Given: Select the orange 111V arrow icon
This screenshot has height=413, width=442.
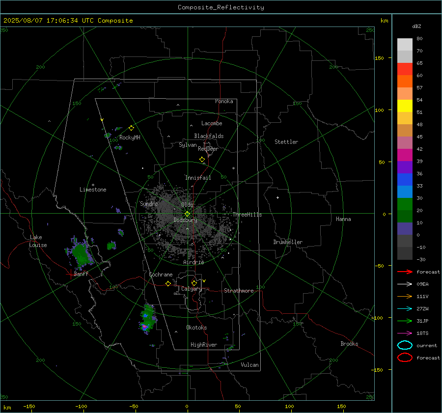Looking at the screenshot, I should point(405,296).
